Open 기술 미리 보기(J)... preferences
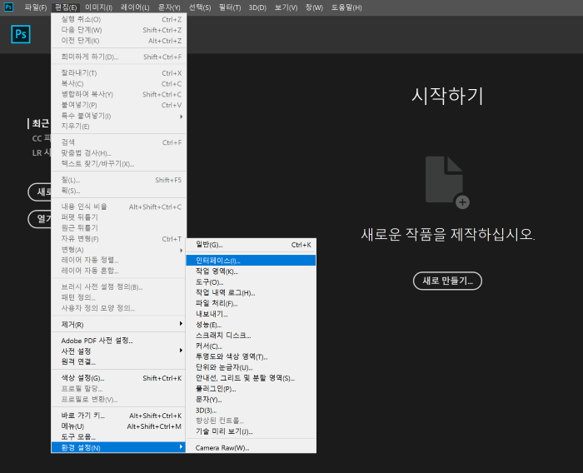 pos(251,431)
